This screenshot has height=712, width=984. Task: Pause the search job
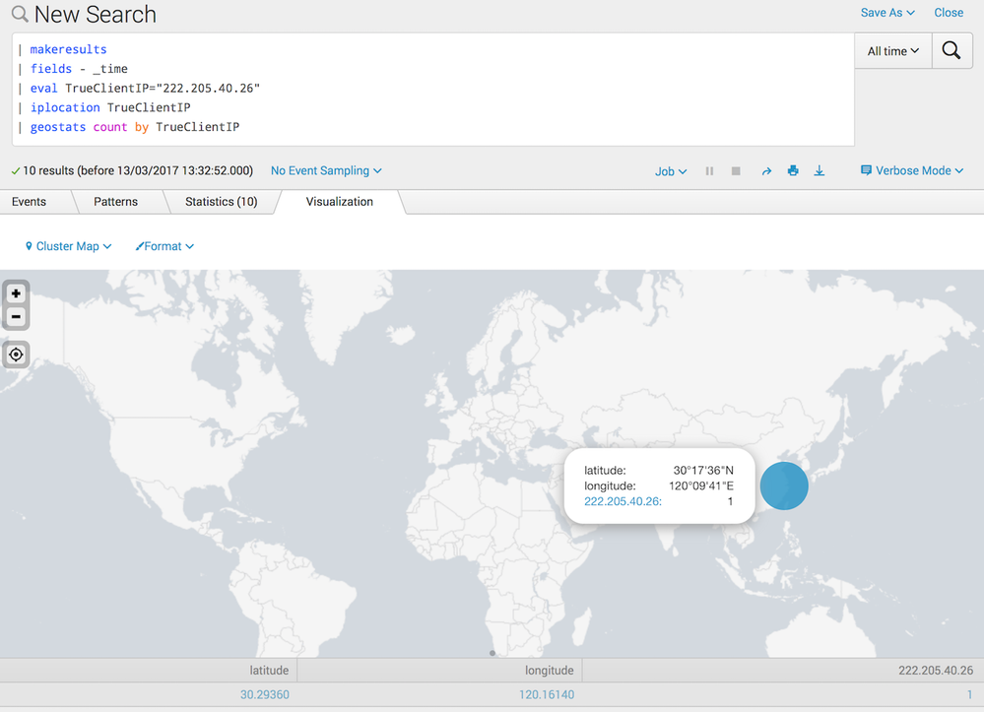(x=709, y=171)
